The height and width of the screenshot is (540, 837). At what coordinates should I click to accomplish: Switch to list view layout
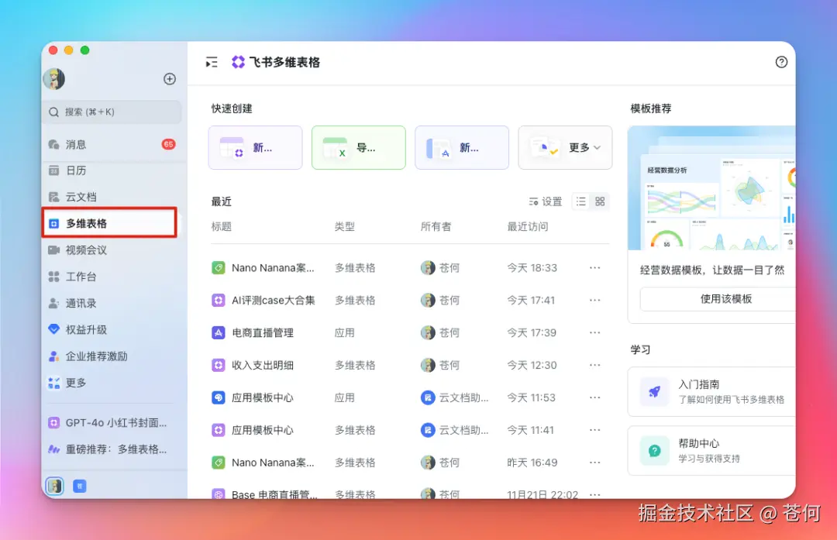coord(580,201)
